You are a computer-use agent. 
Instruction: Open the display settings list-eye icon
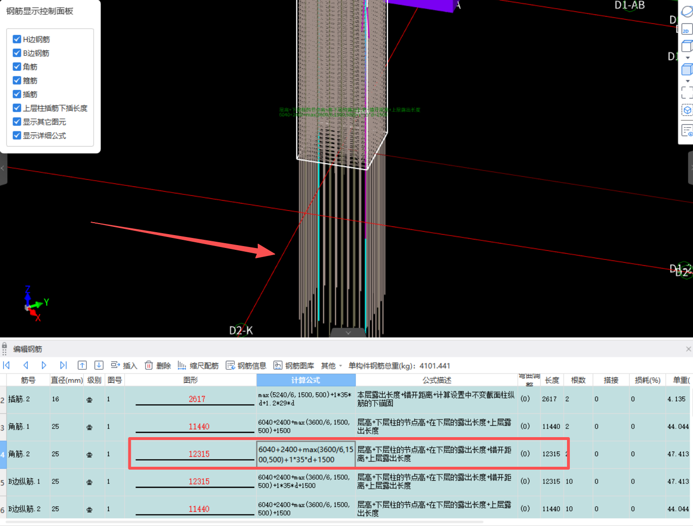687,130
